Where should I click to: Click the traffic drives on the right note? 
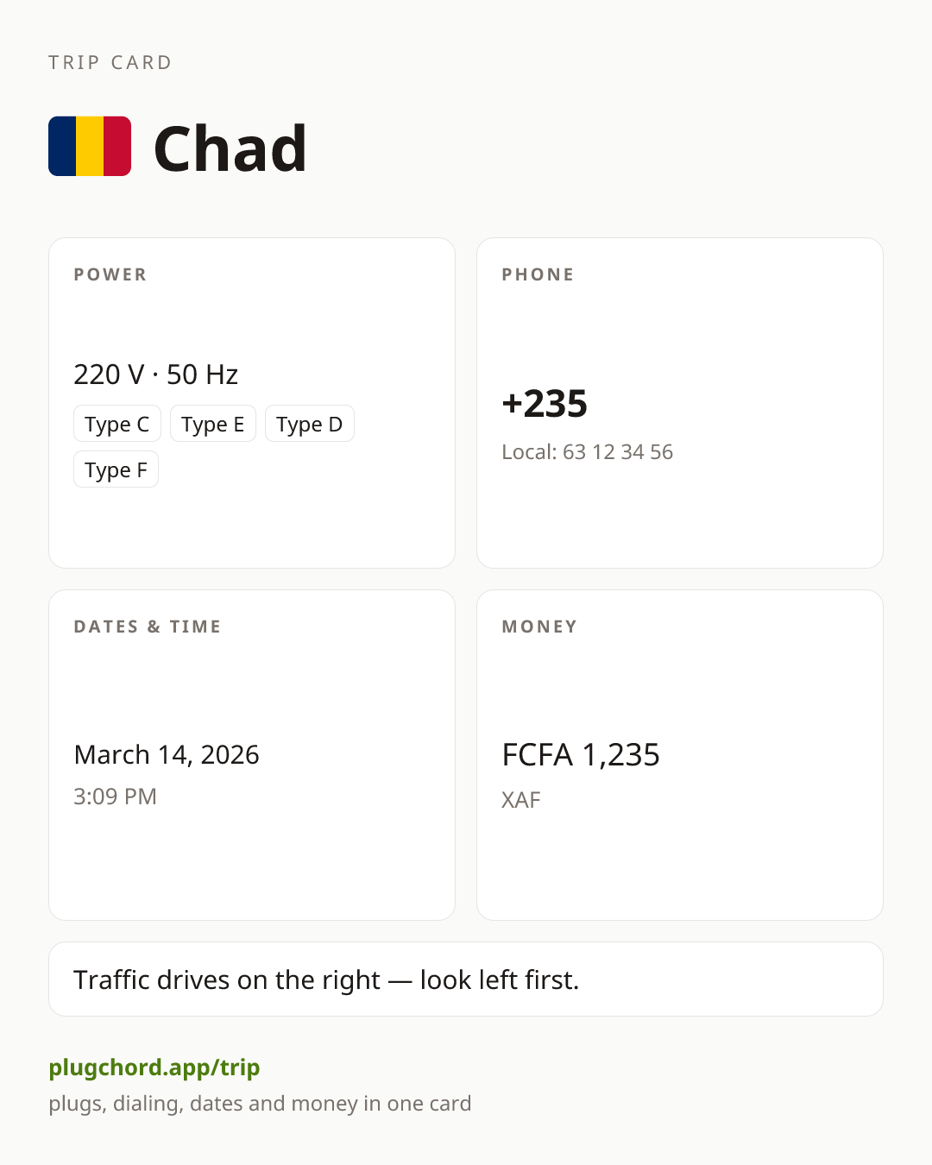[x=326, y=980]
